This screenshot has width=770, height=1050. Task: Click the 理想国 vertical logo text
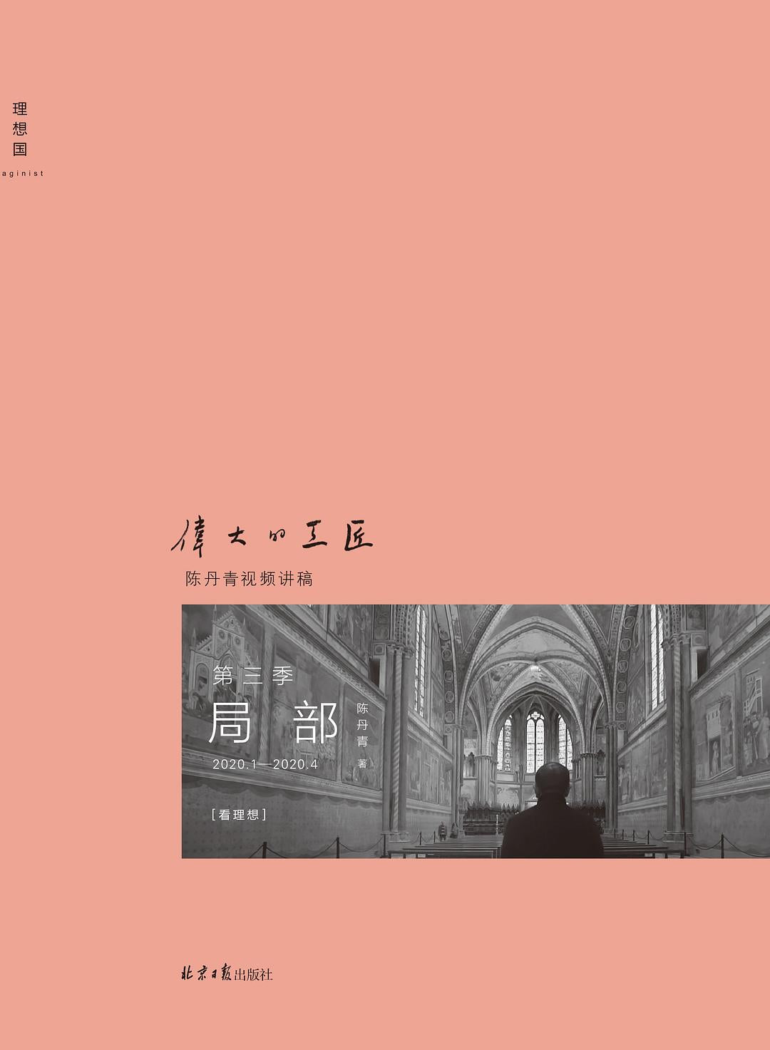click(x=20, y=129)
